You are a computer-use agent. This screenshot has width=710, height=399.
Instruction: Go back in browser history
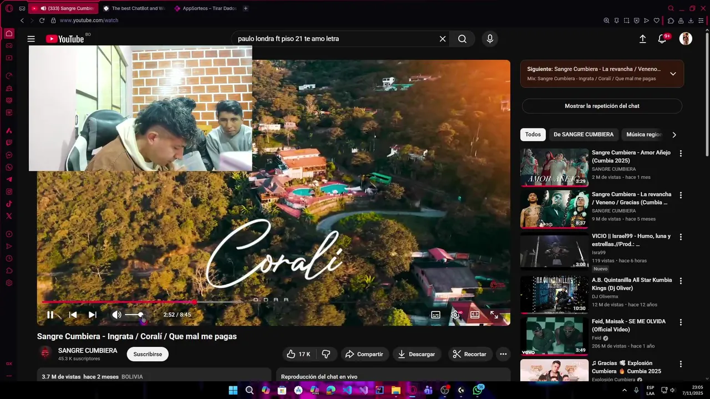tap(22, 21)
